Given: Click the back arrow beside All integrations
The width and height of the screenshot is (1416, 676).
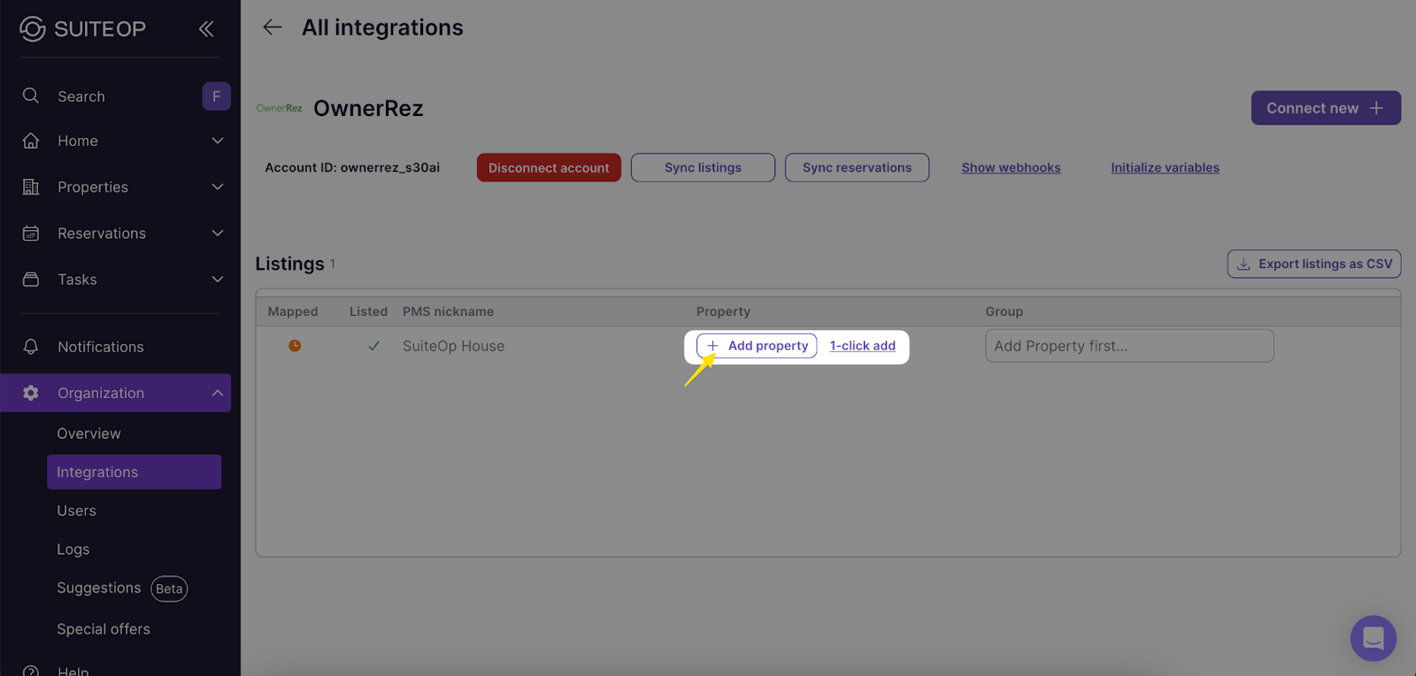Looking at the screenshot, I should tap(272, 27).
